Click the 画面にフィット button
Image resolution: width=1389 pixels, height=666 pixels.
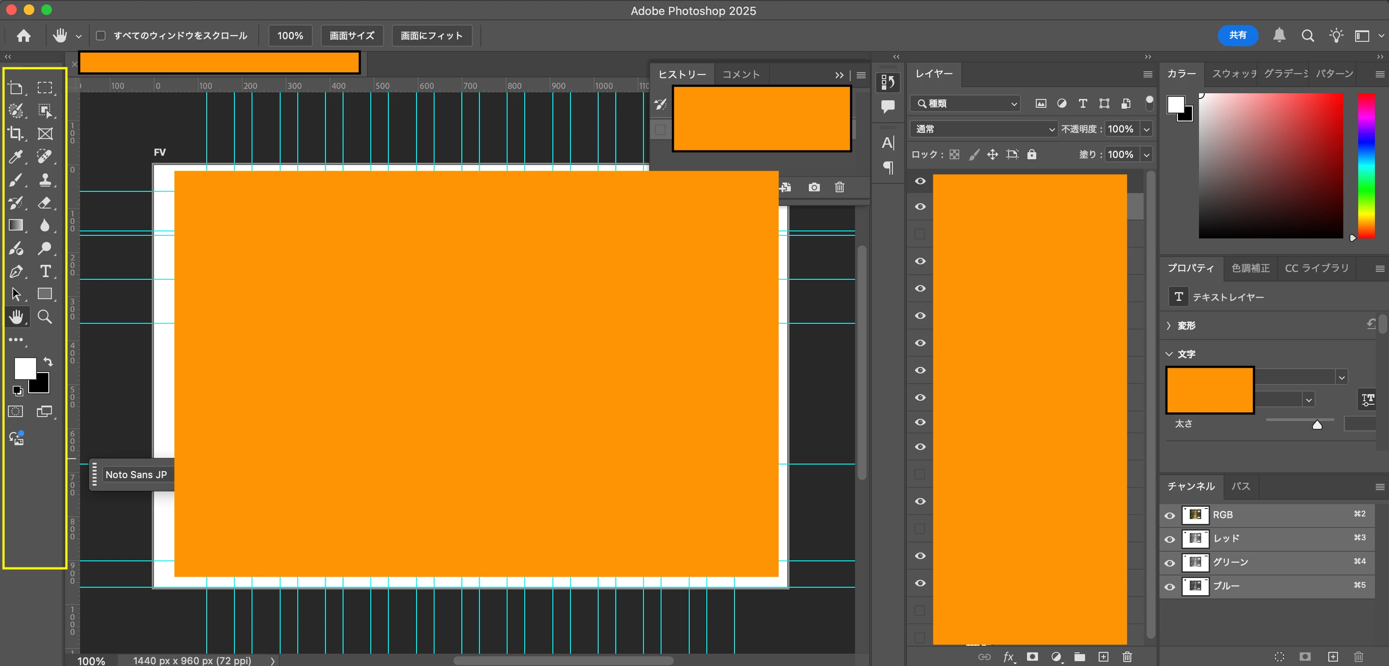pos(431,36)
